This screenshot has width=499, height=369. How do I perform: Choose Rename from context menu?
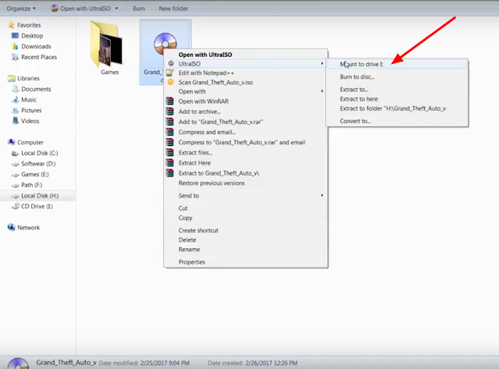[x=246, y=250]
